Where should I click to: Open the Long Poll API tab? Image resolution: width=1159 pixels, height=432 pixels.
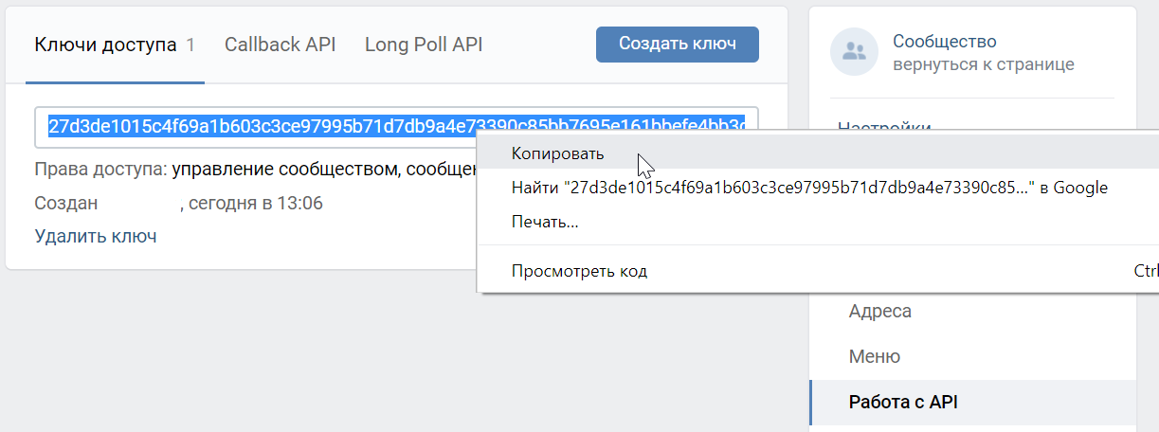[x=424, y=45]
